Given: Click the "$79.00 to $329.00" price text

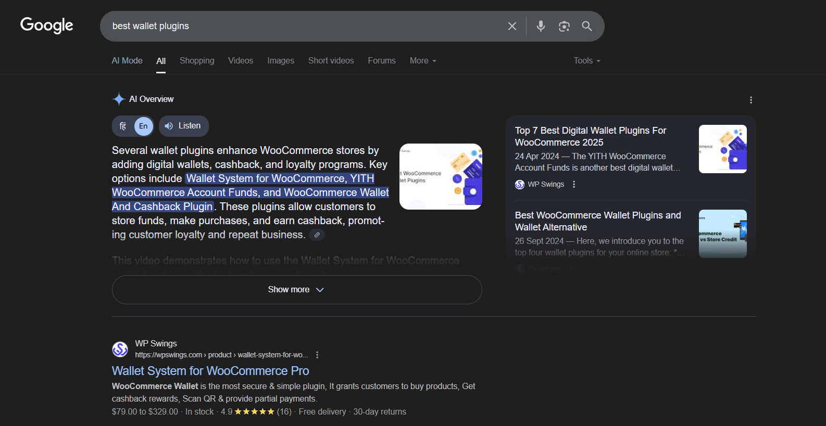Looking at the screenshot, I should (x=145, y=411).
